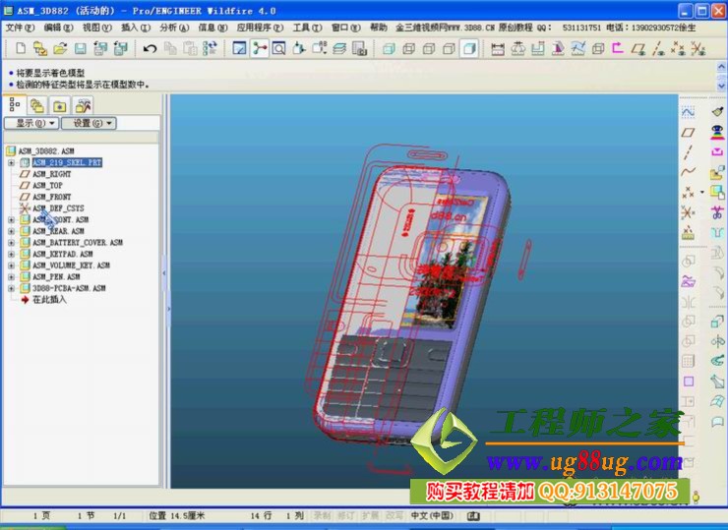Click the Assemble component icon
Screen dimensions: 728x530
717,172
